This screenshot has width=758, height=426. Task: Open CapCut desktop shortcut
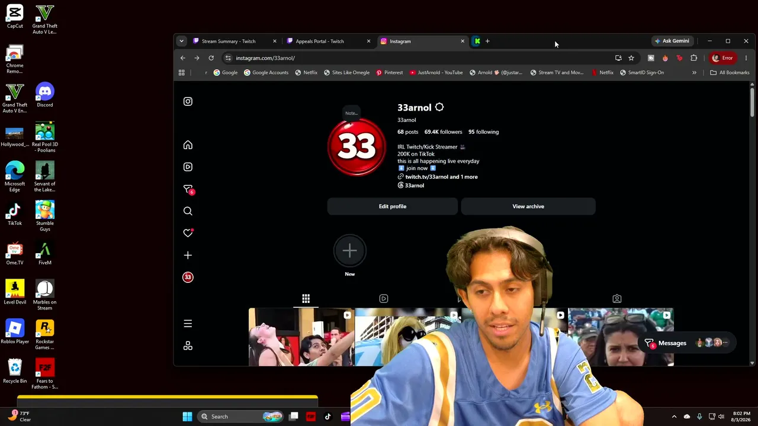pos(15,17)
